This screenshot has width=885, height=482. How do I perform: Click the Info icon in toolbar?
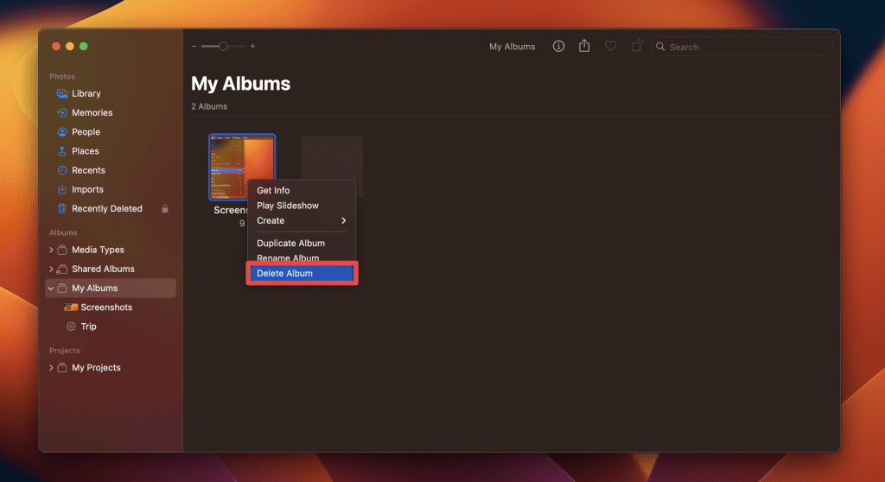tap(558, 47)
